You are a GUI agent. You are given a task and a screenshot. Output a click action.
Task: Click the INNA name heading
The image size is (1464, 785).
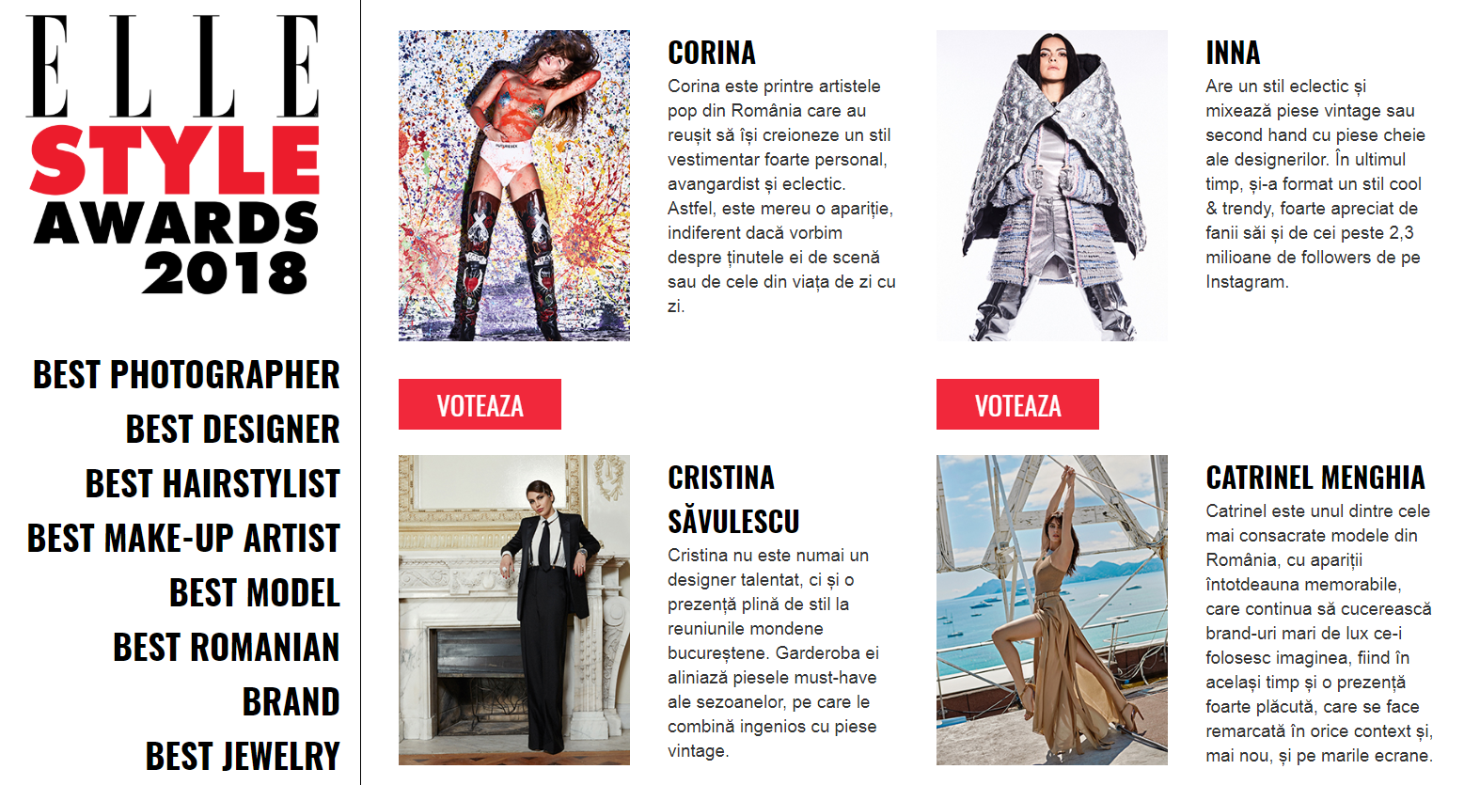click(x=1233, y=53)
